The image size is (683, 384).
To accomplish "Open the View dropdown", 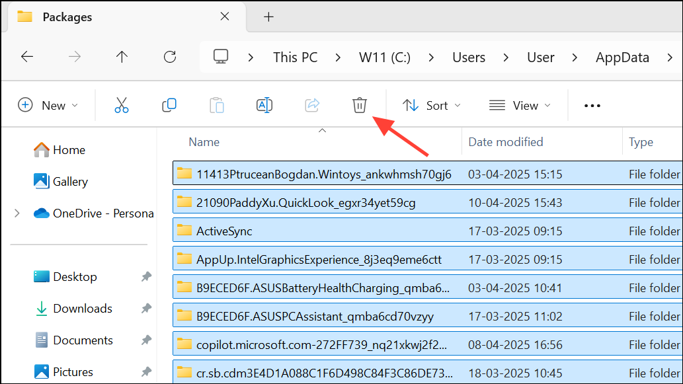I will [x=520, y=106].
